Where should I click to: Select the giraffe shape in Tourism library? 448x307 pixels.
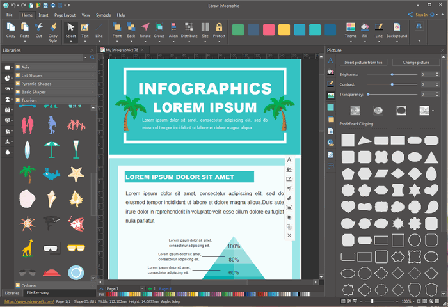coord(27,247)
